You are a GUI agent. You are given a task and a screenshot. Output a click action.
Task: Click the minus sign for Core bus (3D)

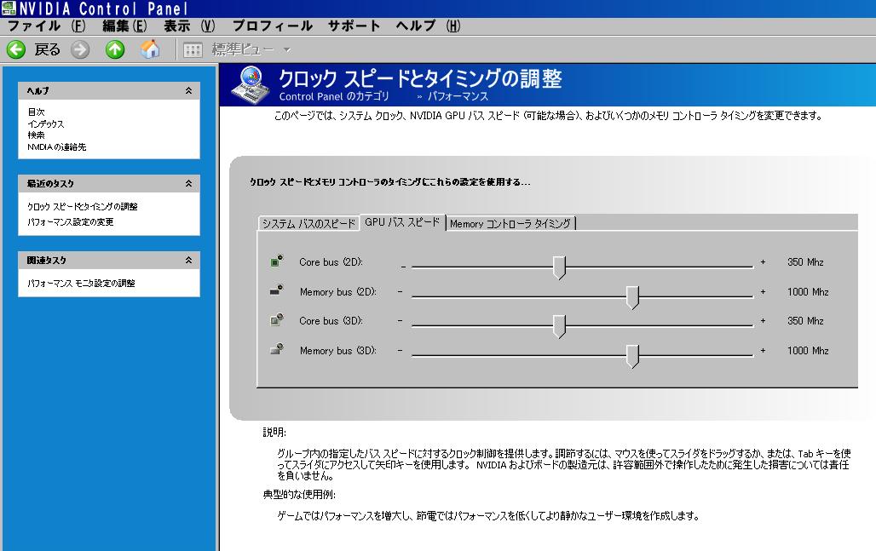(x=400, y=320)
